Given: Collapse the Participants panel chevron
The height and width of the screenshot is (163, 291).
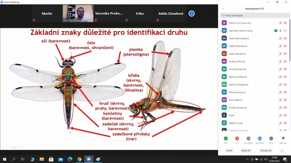Looking at the screenshot, I should [222, 9].
